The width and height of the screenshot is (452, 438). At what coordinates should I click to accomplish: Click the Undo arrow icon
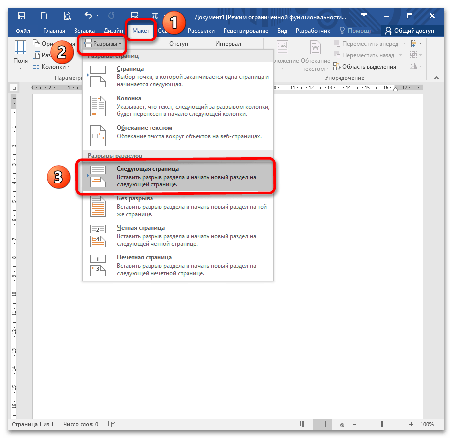click(89, 16)
